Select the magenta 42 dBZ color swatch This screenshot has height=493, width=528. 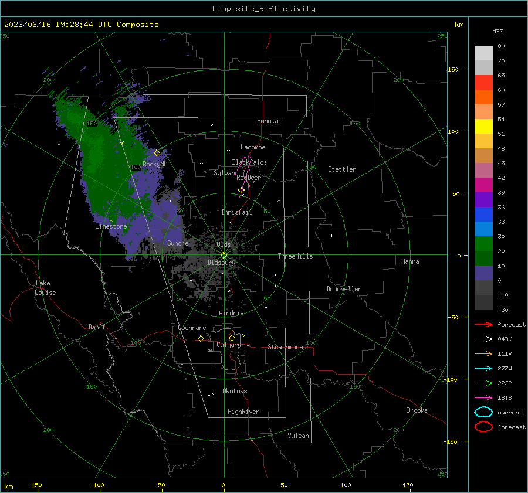(x=483, y=185)
